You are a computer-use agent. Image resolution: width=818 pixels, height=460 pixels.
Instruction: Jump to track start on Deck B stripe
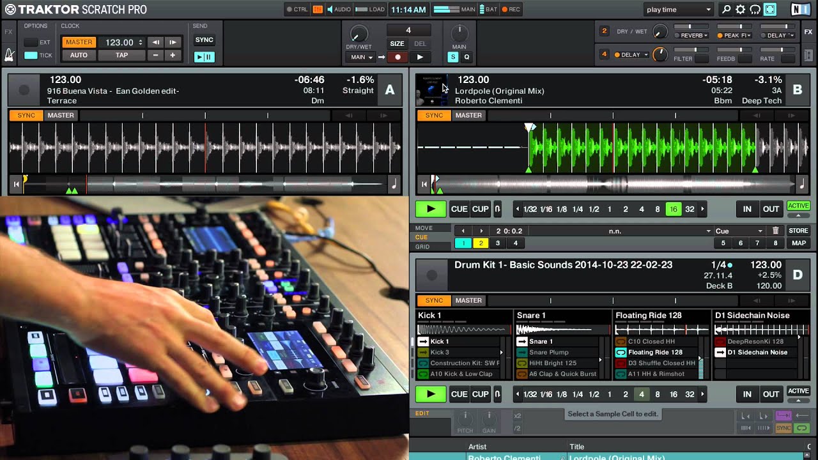[424, 185]
